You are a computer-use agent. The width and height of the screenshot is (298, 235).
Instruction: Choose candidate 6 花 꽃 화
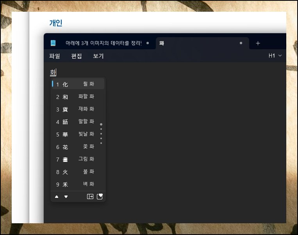[x=78, y=147]
